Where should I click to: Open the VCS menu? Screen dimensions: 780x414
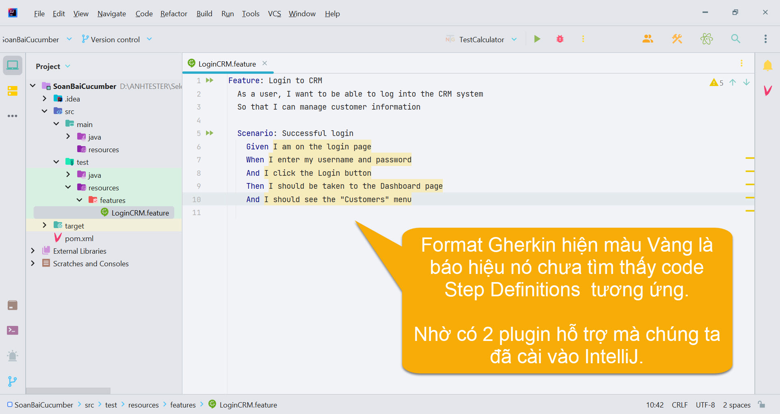pyautogui.click(x=275, y=14)
